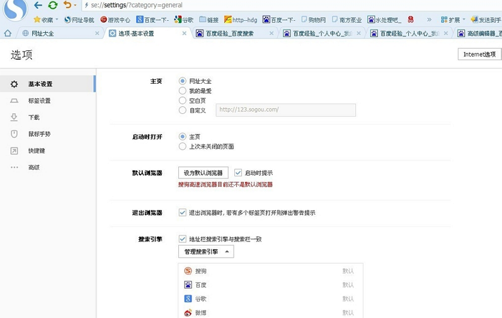This screenshot has width=502, height=318.
Task: Open the undo history dropdown arrow
Action: click(x=75, y=5)
